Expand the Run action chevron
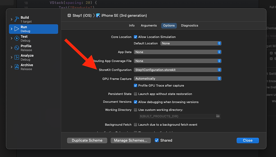 click(12, 29)
